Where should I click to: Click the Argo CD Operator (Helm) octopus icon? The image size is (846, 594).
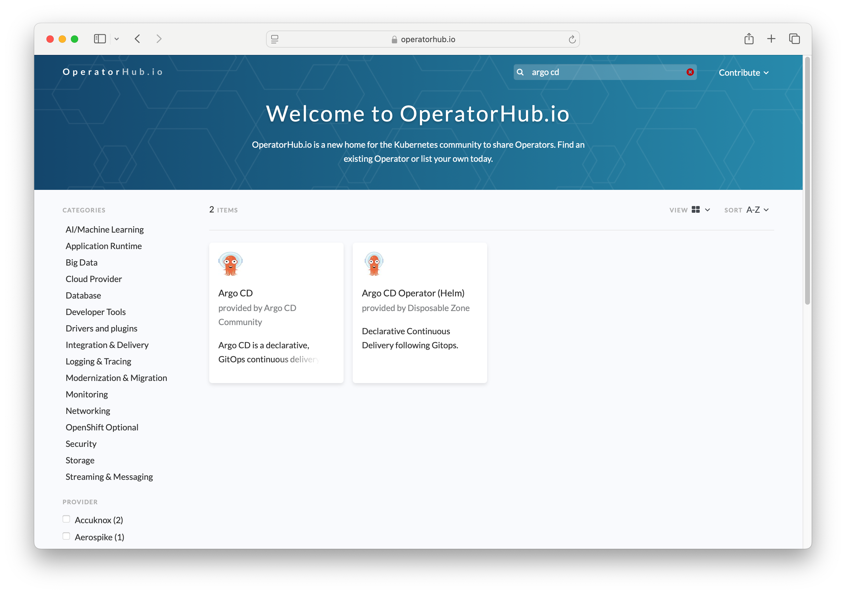374,263
